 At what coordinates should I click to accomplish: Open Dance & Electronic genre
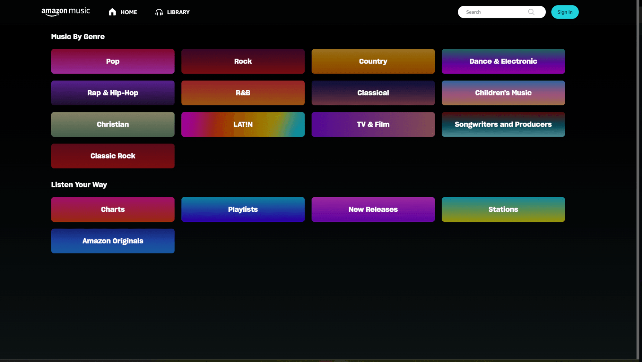[503, 61]
